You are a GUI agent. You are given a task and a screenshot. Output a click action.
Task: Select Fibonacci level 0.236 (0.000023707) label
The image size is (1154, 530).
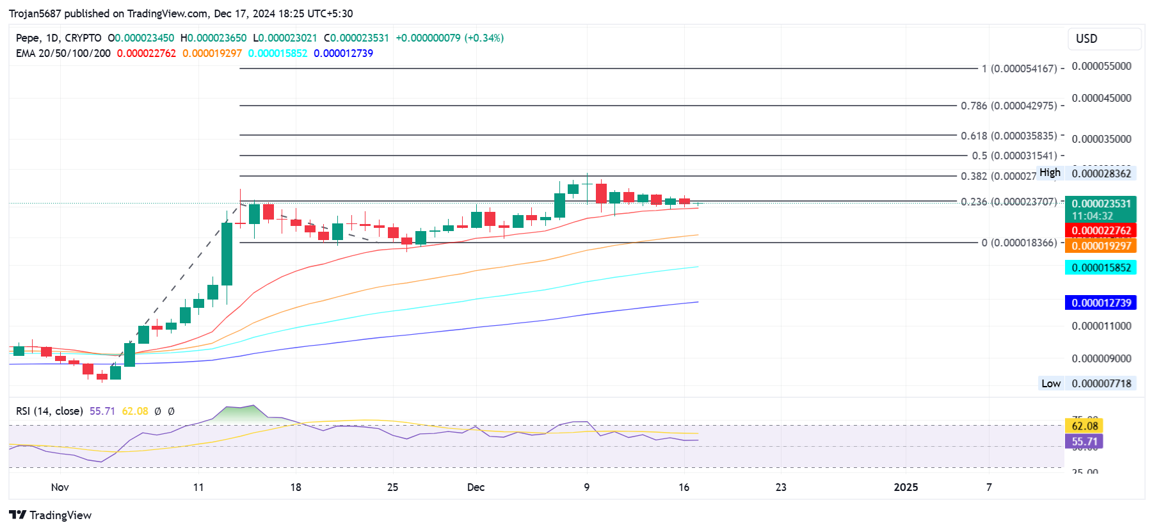tap(1009, 202)
